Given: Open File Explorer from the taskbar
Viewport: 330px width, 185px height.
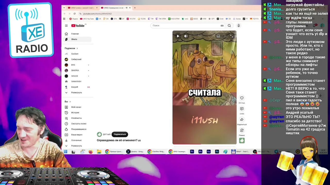Looking at the screenshot, I should (x=99, y=152).
